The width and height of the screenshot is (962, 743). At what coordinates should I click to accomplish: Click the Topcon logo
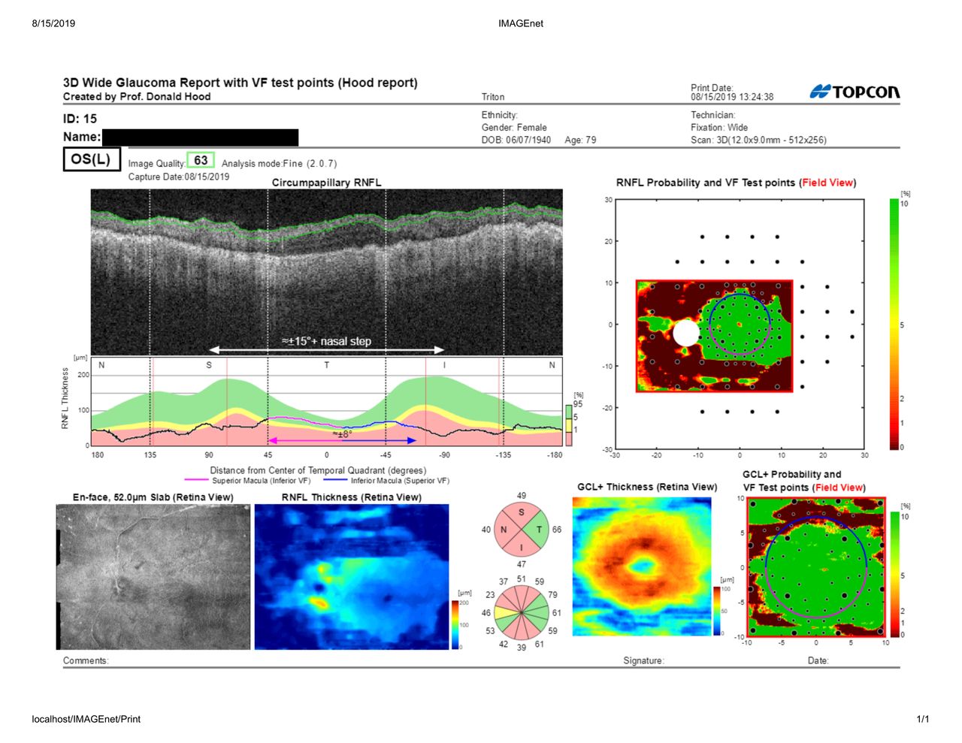point(855,92)
